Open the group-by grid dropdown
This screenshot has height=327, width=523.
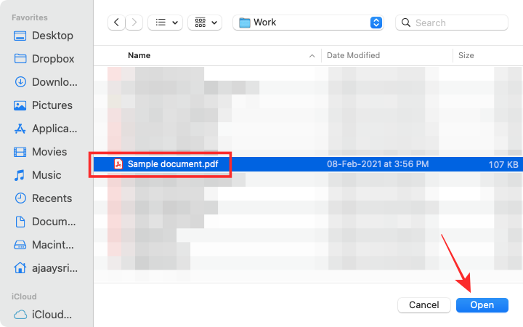pos(205,23)
